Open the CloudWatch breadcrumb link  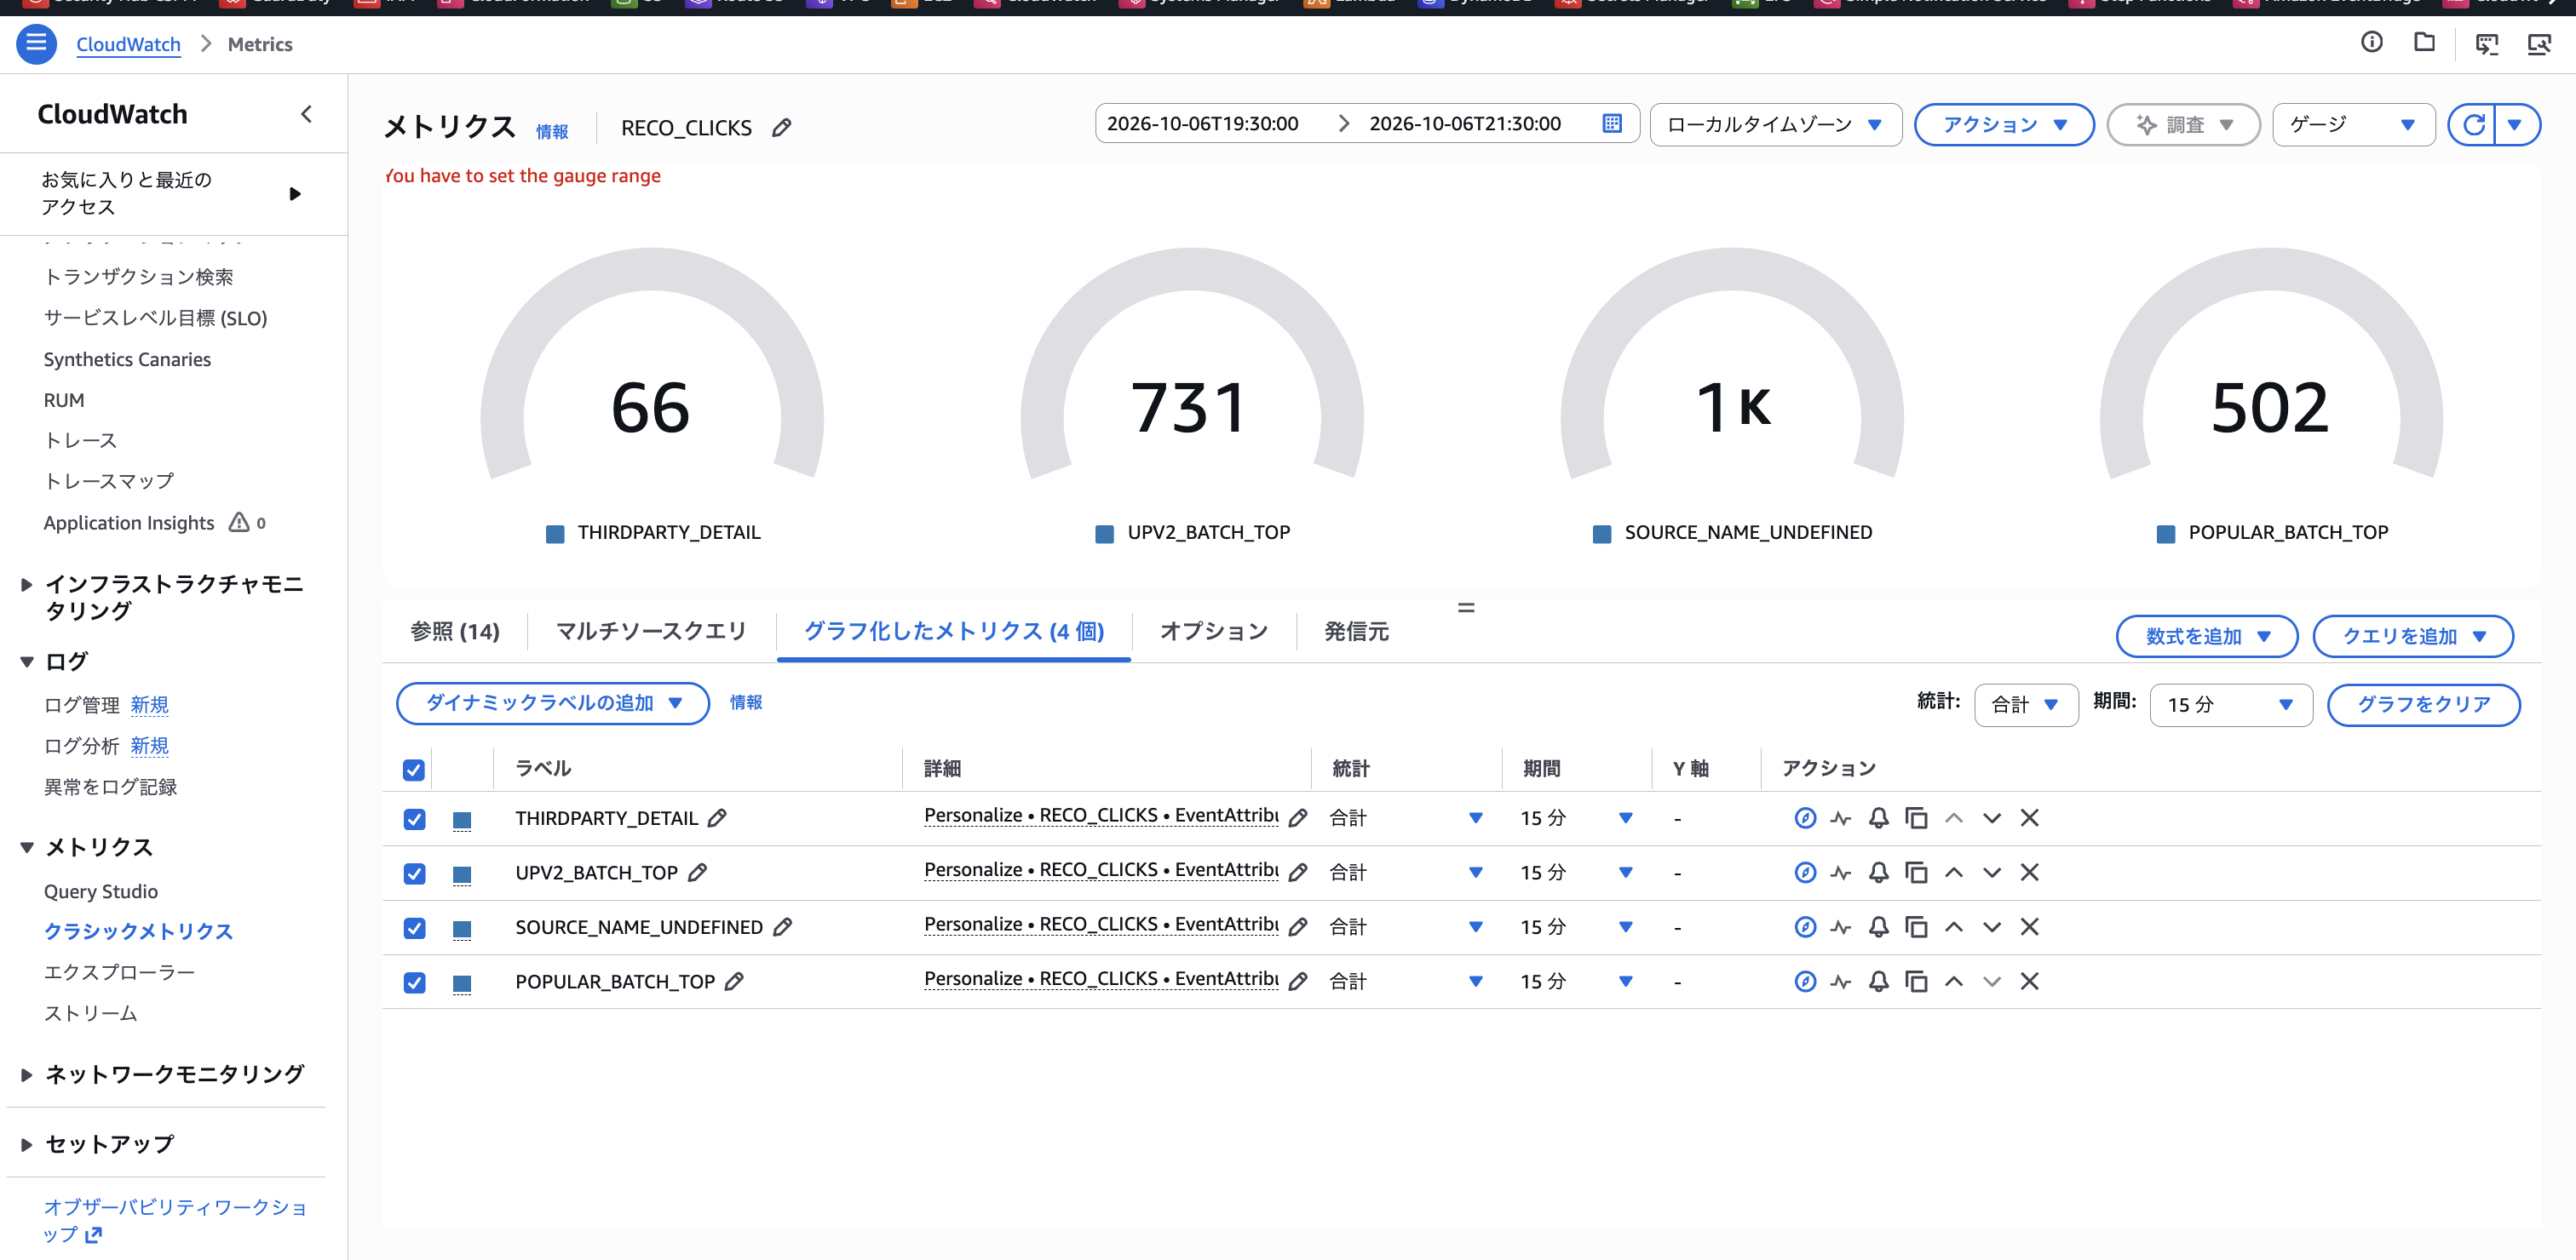pos(128,44)
